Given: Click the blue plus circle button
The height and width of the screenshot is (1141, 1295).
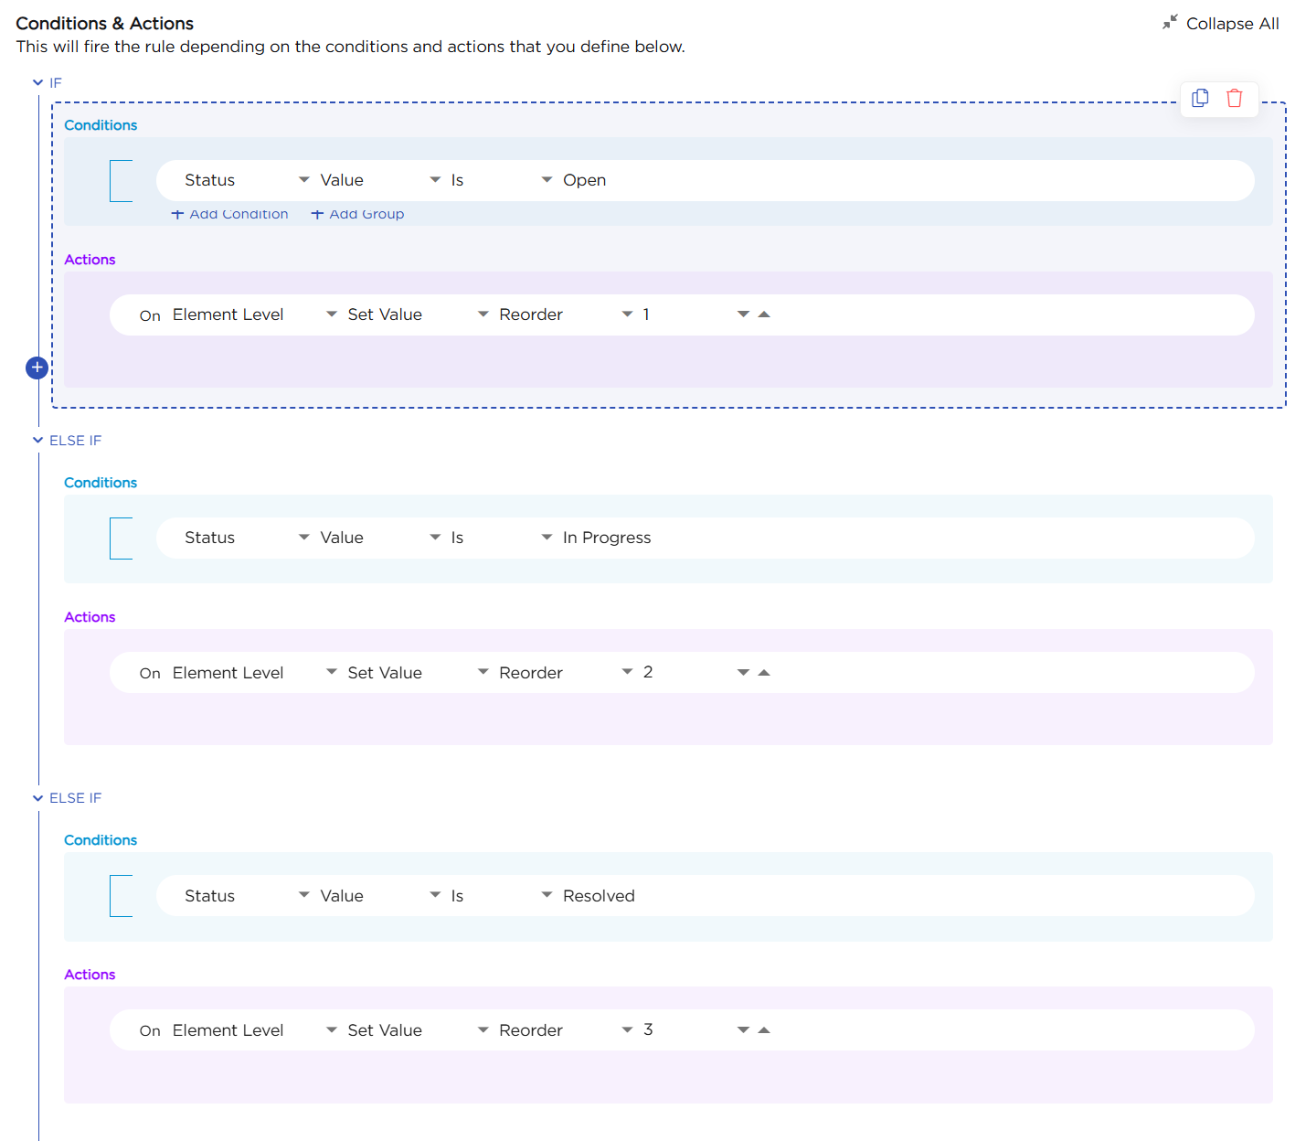Looking at the screenshot, I should [37, 368].
